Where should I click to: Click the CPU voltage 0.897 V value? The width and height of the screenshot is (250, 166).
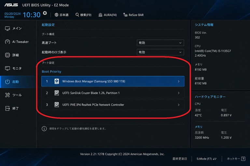pos(226,115)
